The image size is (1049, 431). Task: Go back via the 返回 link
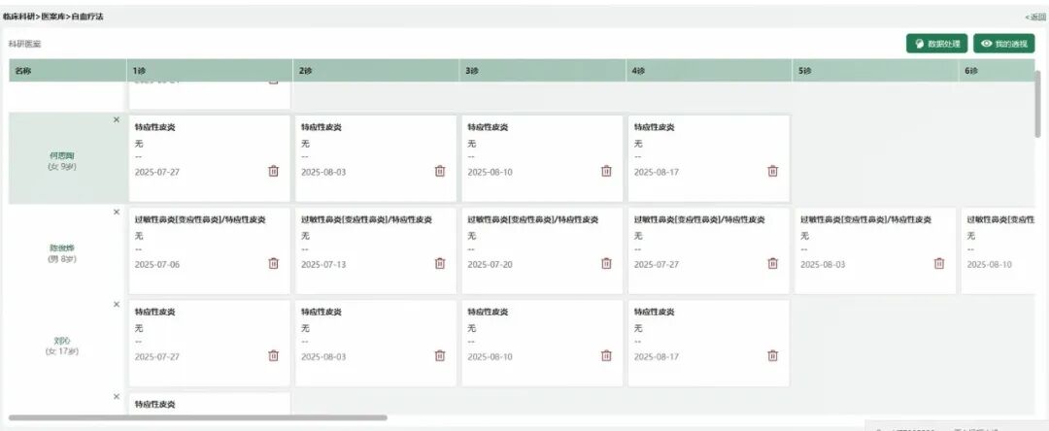click(1035, 17)
